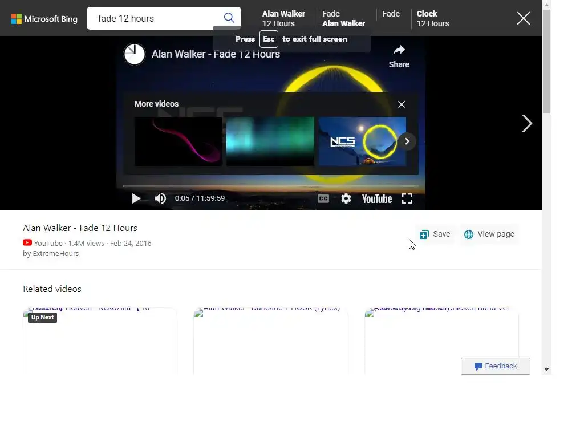Open player settings gear
This screenshot has width=584, height=438.
tap(346, 198)
